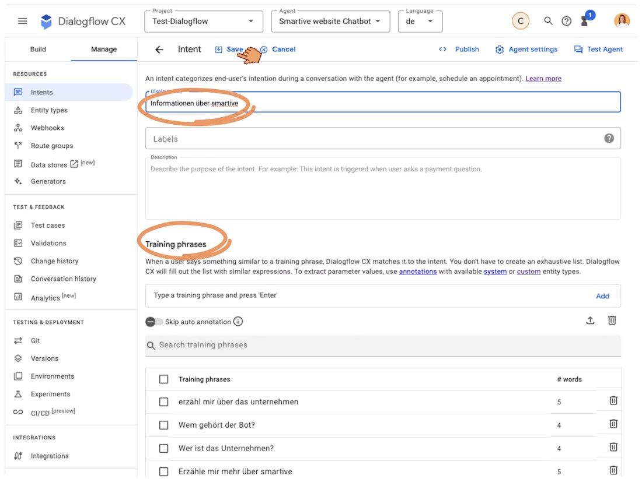The height and width of the screenshot is (479, 642).
Task: Open the Language dropdown showing de
Action: (420, 21)
